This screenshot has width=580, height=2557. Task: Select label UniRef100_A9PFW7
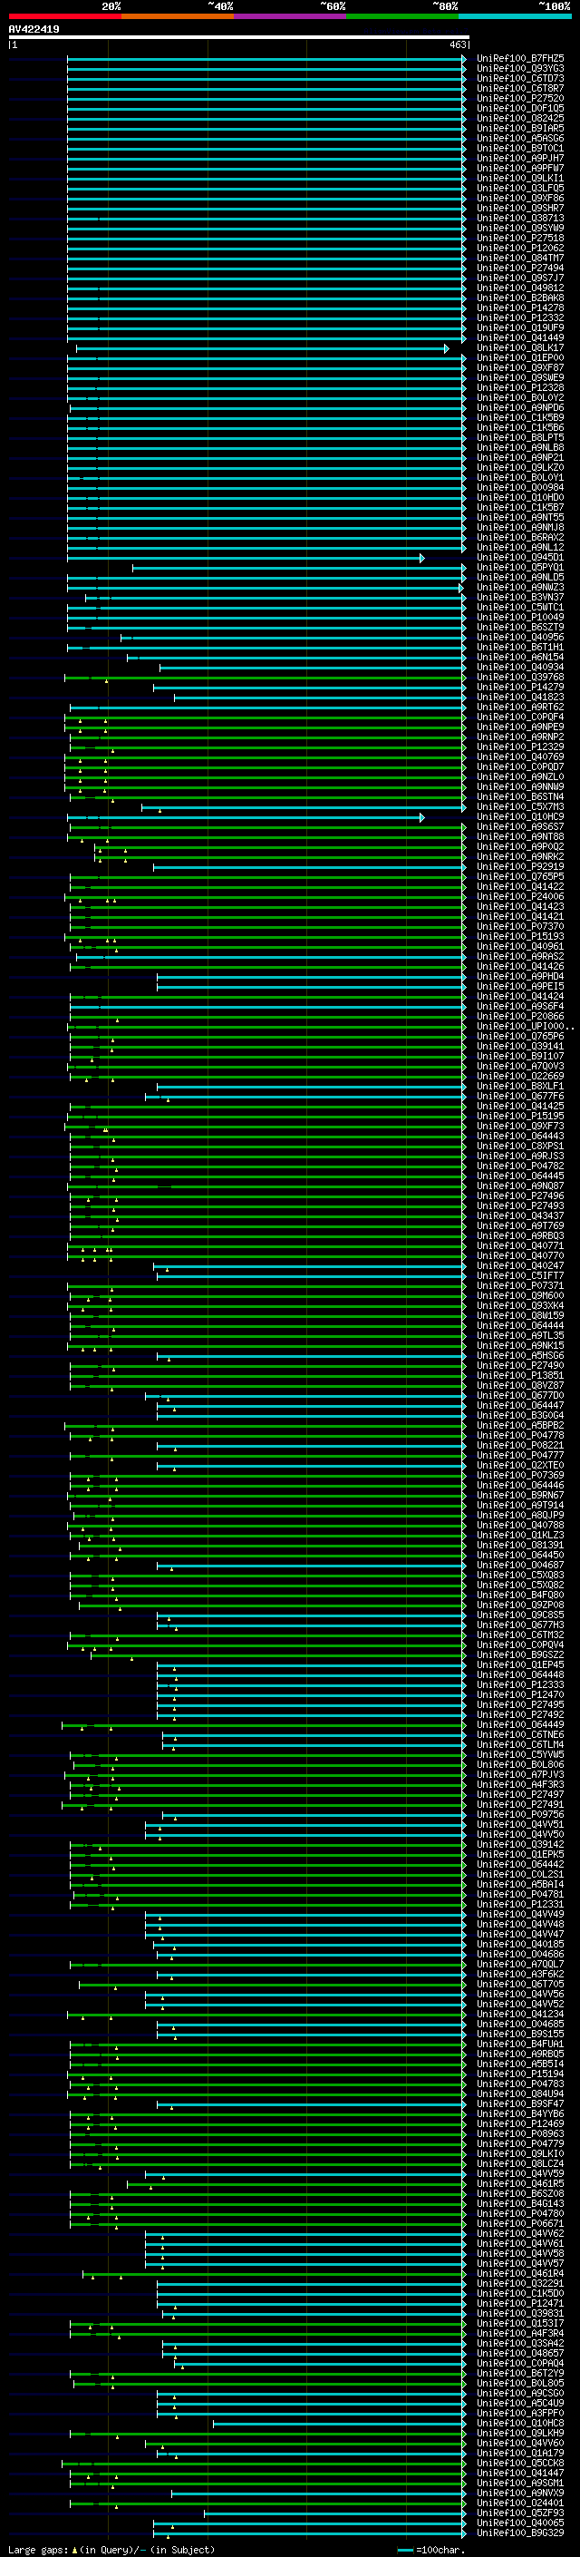pyautogui.click(x=519, y=168)
